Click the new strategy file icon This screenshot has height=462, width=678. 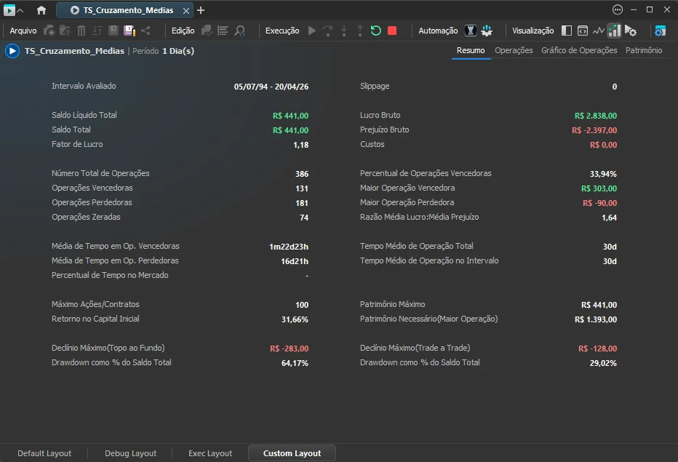point(49,31)
